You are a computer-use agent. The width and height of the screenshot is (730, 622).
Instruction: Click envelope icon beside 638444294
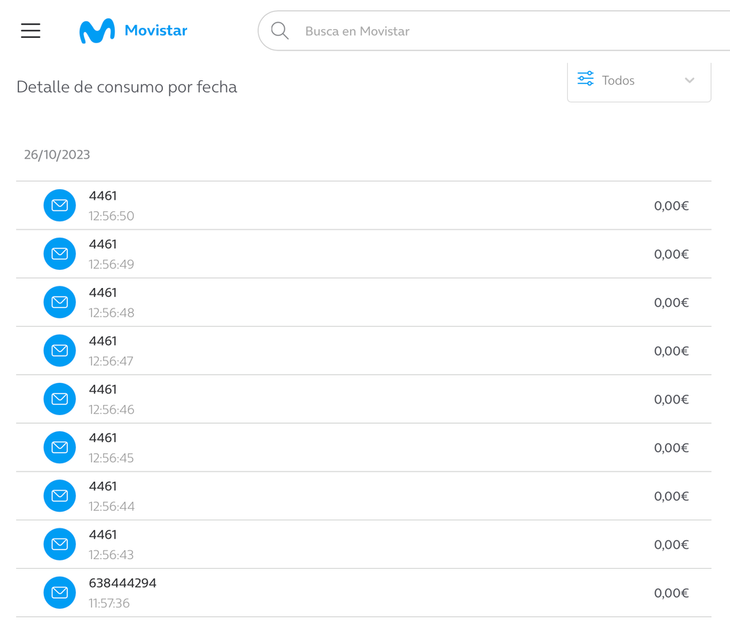[x=60, y=593]
